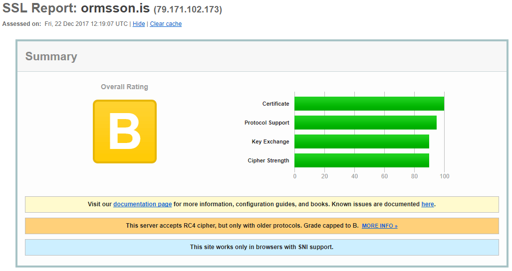This screenshot has width=512, height=271.
Task: Click the 'Assessed on:' label
Action: [x=22, y=24]
